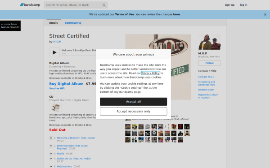The width and height of the screenshot is (270, 168).
Task: Click Report this album or account
Action: pos(208,96)
